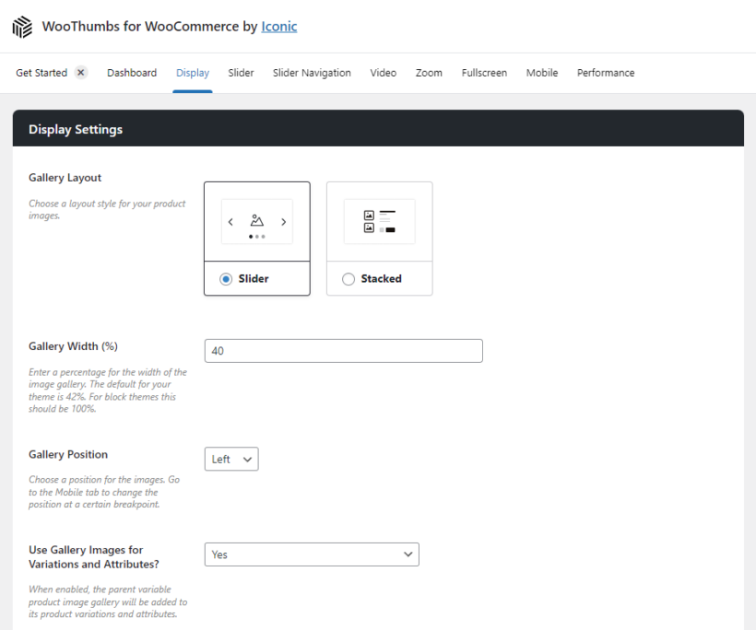The height and width of the screenshot is (630, 756).
Task: Switch to the Slider Navigation tab
Action: (x=312, y=73)
